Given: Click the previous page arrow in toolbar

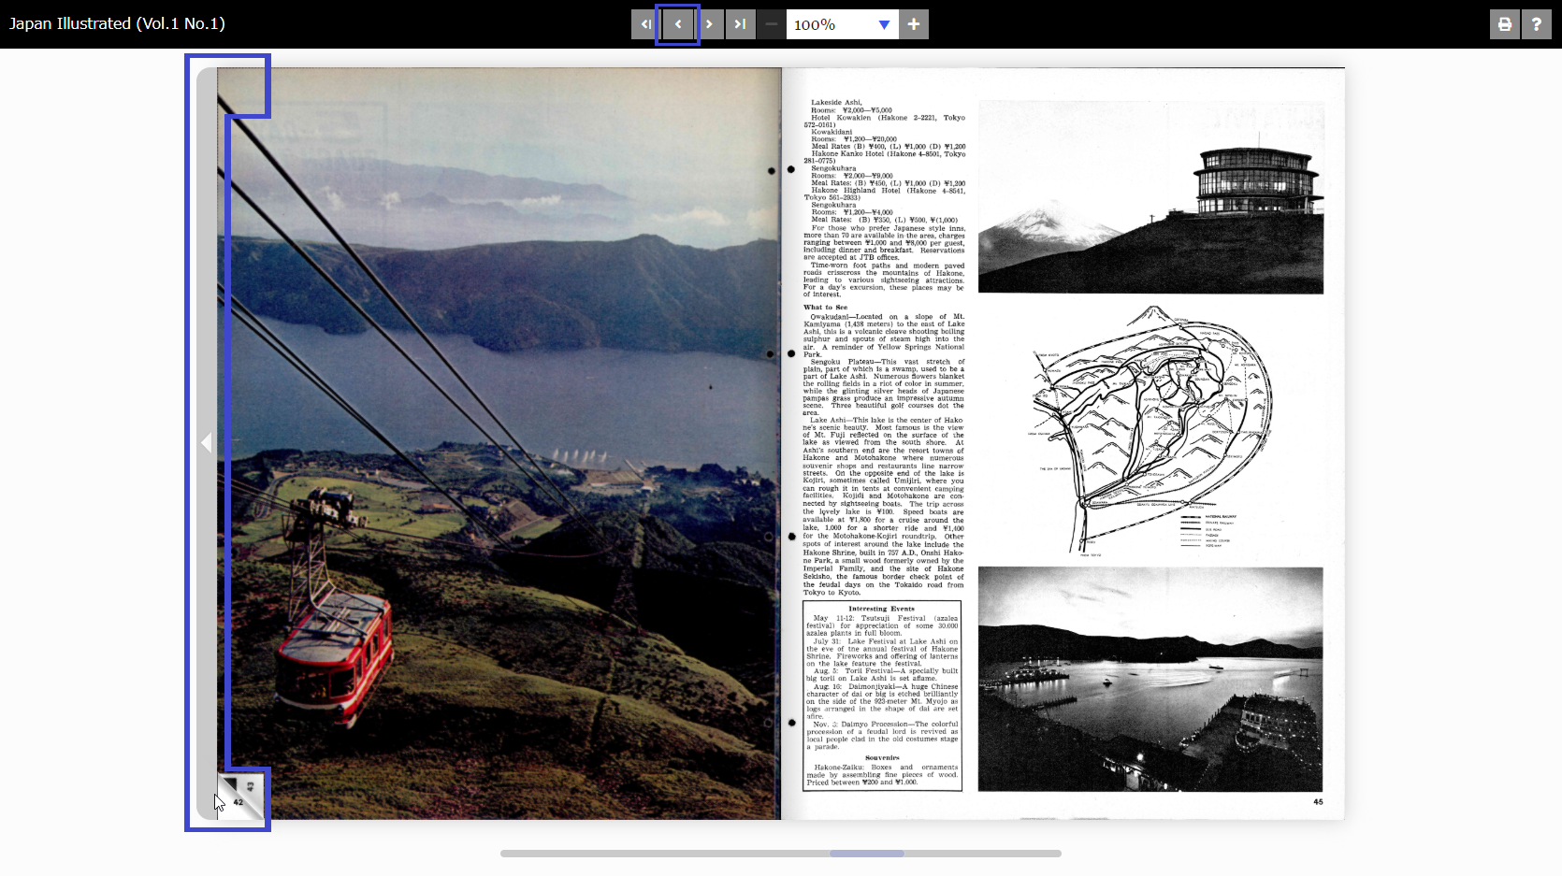Looking at the screenshot, I should click(678, 24).
